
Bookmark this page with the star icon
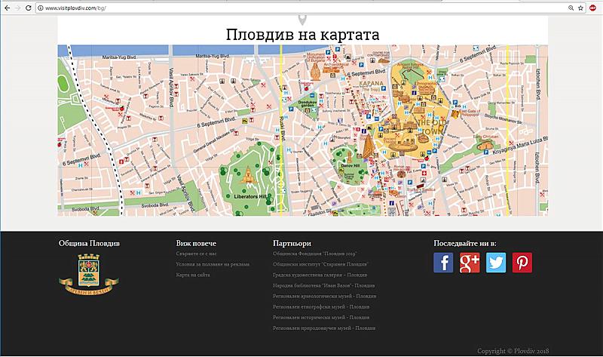[x=580, y=8]
